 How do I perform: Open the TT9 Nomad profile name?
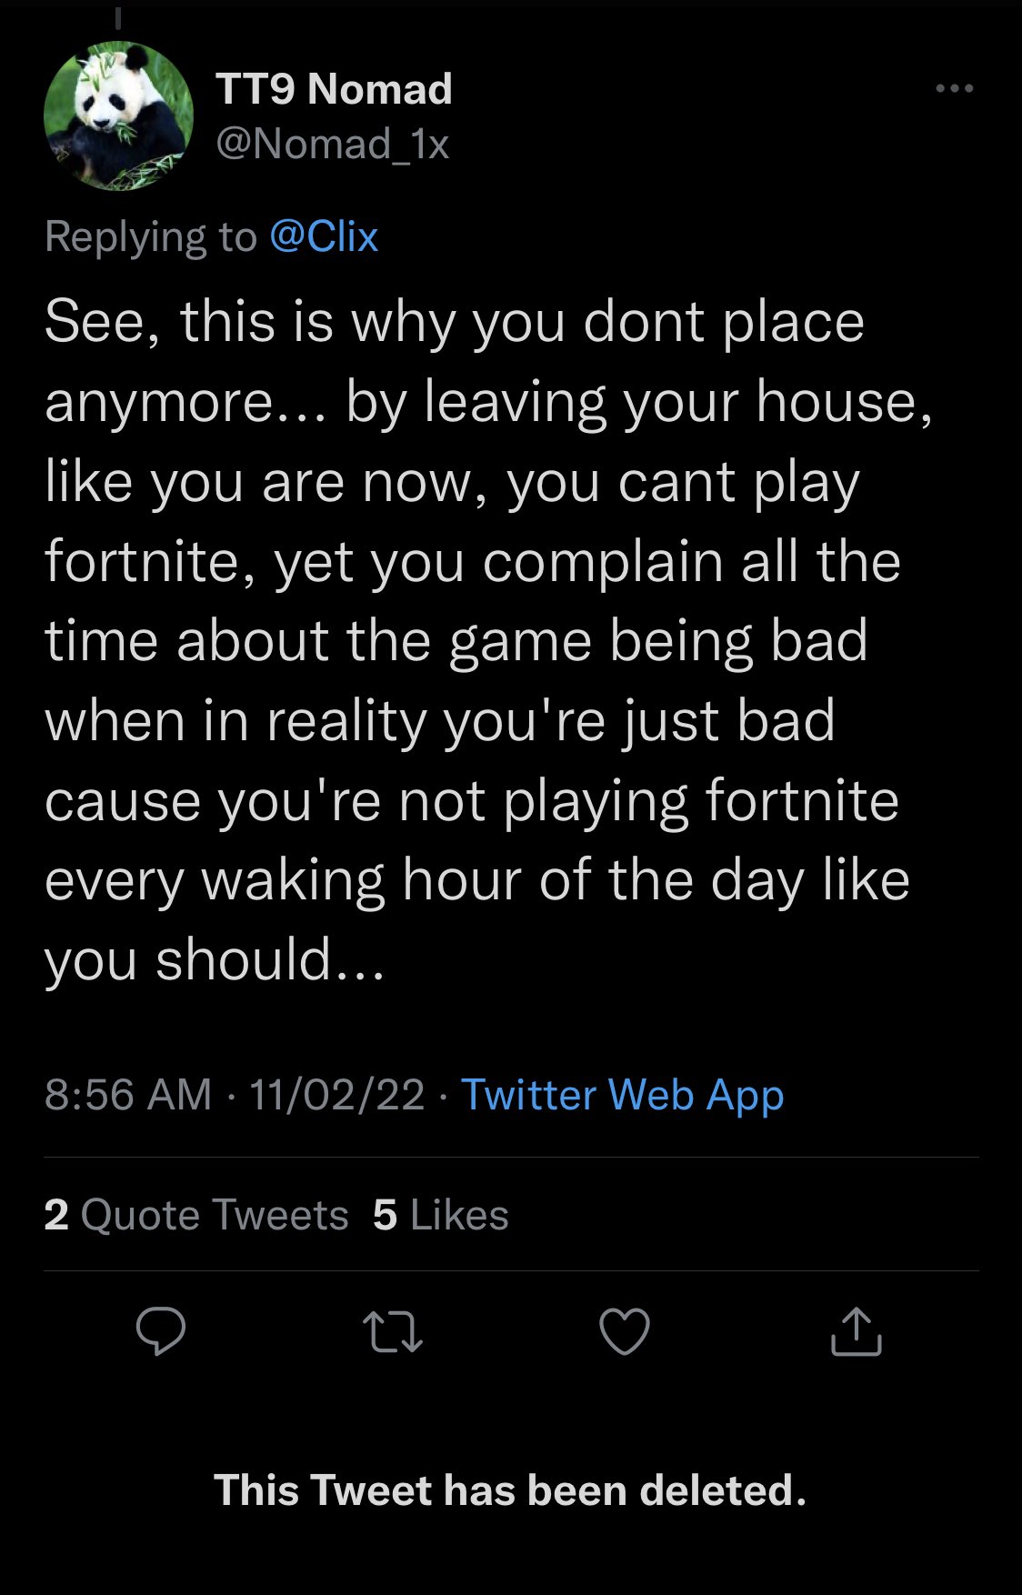tap(334, 89)
